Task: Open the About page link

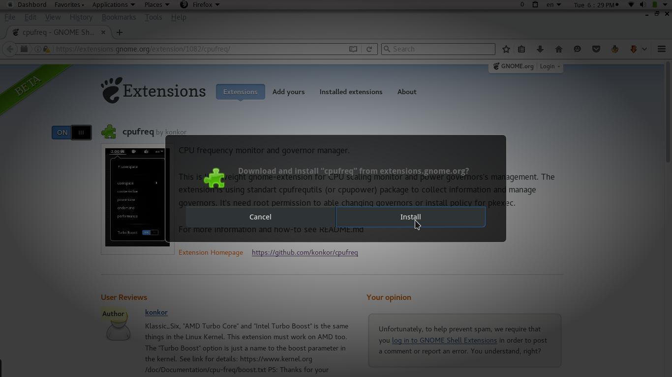Action: (x=407, y=92)
